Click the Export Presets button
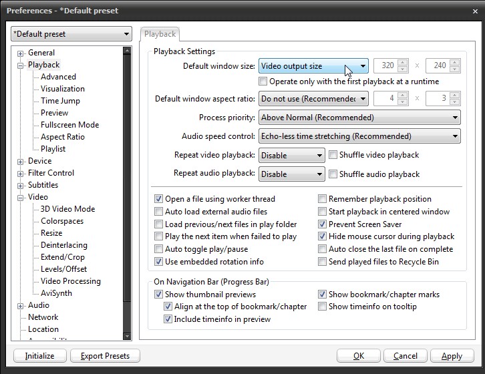Screen dimensions: 485x374 coord(105,356)
